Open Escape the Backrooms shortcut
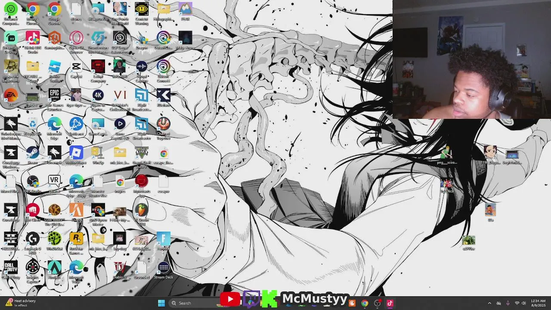The width and height of the screenshot is (551, 310). point(11,71)
